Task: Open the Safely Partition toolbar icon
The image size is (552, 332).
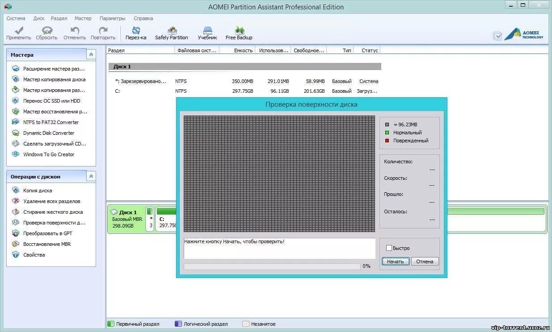Action: click(172, 30)
